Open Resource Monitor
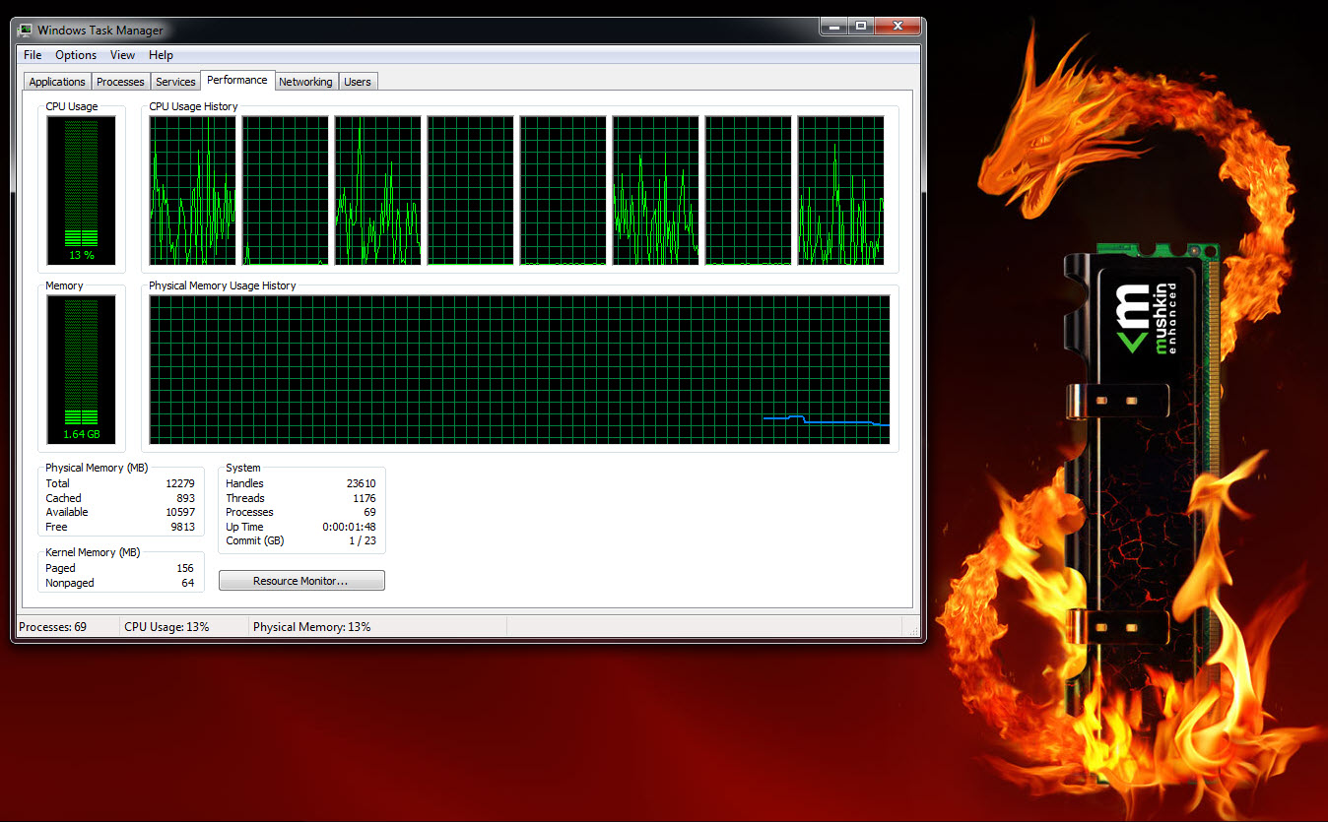Viewport: 1328px width, 822px height. (301, 581)
